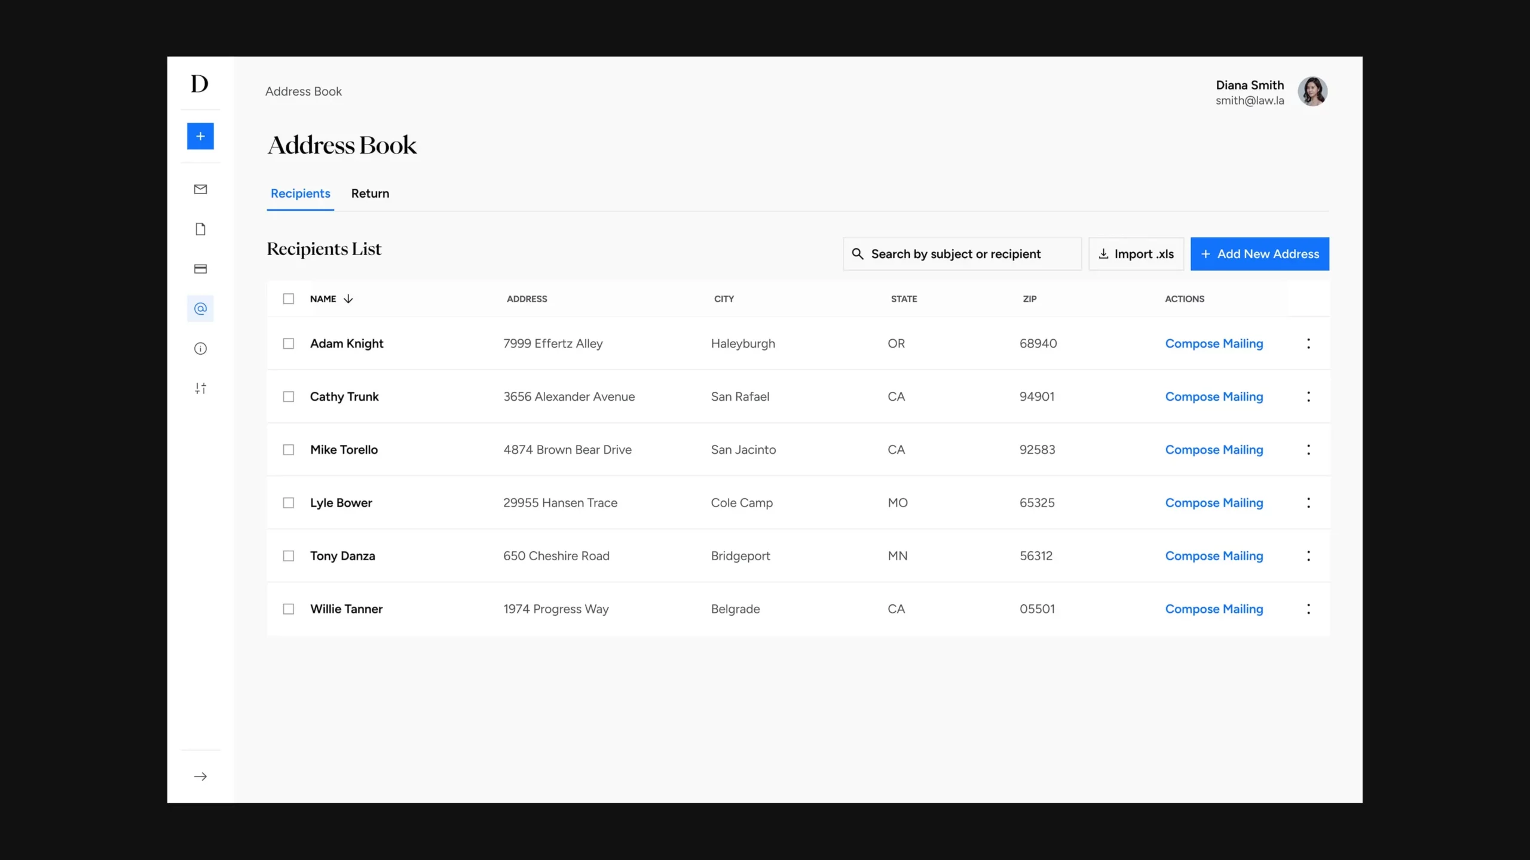Click the Address Book breadcrumb

tap(304, 91)
